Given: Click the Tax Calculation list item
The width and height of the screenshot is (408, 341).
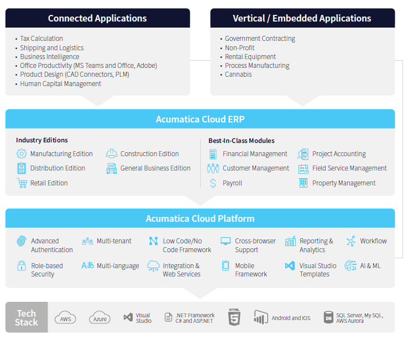Looking at the screenshot, I should click(x=41, y=39).
